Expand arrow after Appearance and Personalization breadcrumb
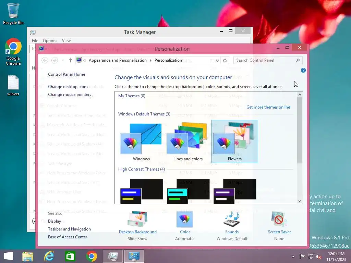351x263 pixels. [x=150, y=60]
